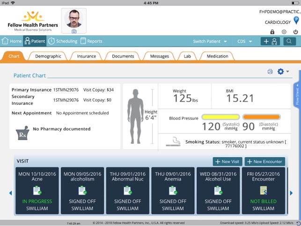Click the CARDIOLOGY department label
The image size is (301, 226).
(278, 23)
